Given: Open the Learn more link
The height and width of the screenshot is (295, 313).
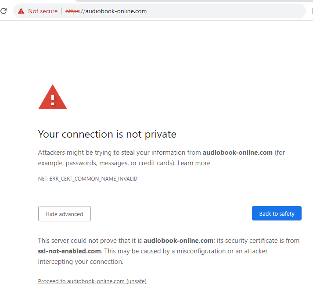Looking at the screenshot, I should 194,163.
